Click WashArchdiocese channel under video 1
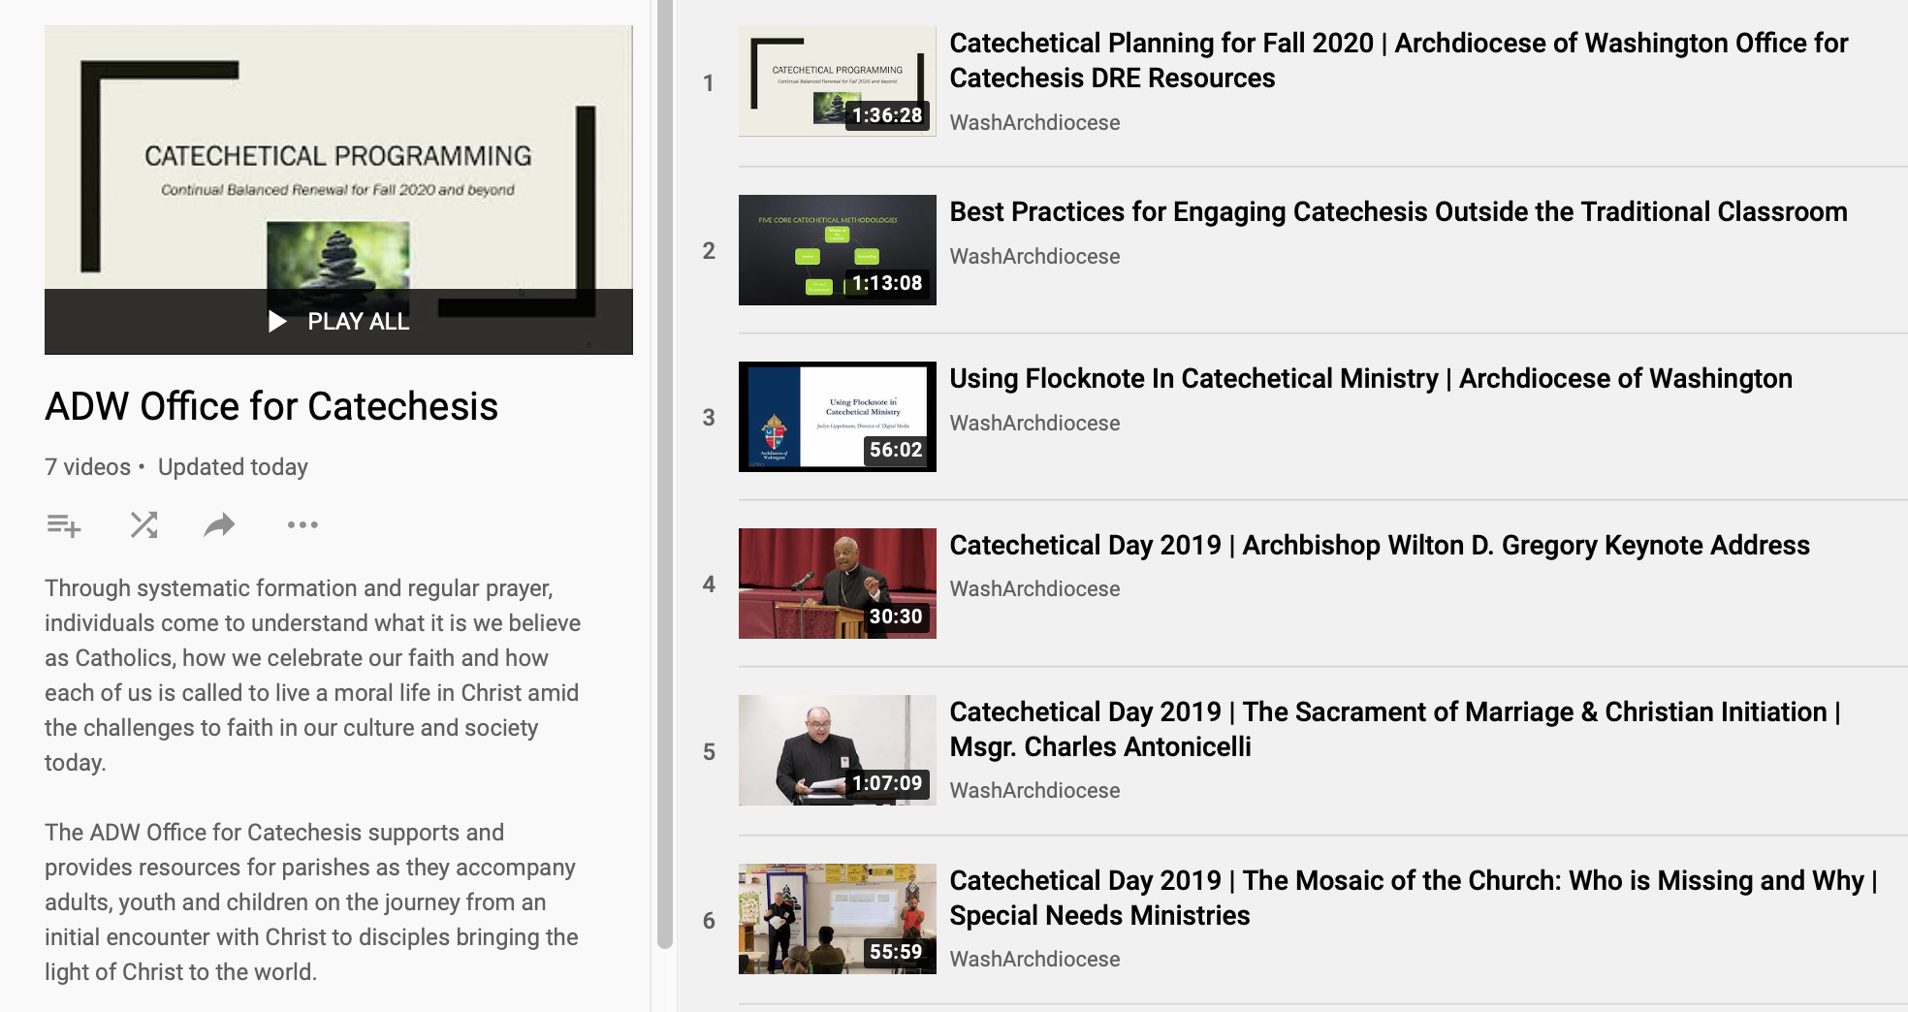The height and width of the screenshot is (1012, 1908). (x=1034, y=123)
